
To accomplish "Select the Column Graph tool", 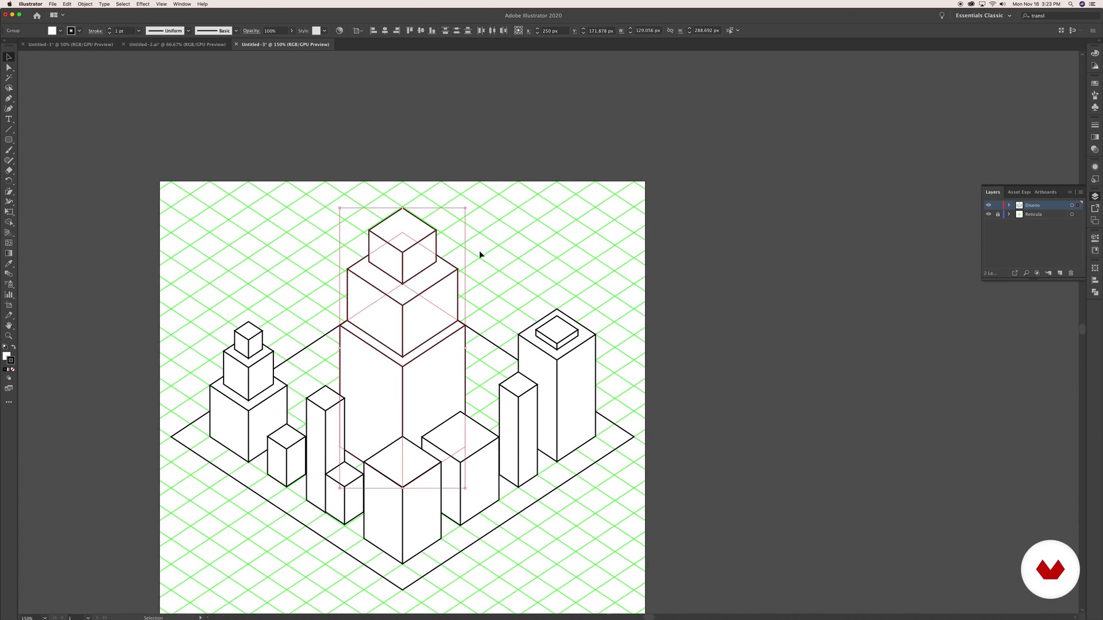I will pyautogui.click(x=9, y=294).
